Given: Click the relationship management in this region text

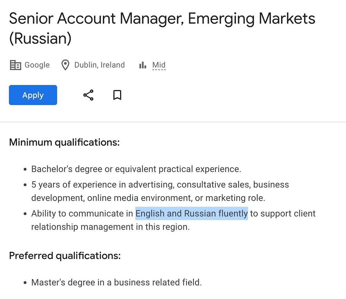Looking at the screenshot, I should (110, 227).
